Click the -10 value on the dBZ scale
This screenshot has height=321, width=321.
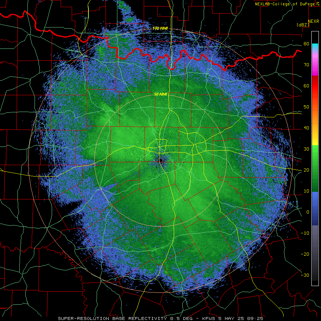click(x=305, y=233)
